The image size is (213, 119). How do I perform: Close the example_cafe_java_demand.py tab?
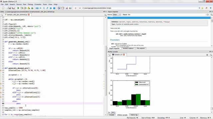click(x=29, y=15)
